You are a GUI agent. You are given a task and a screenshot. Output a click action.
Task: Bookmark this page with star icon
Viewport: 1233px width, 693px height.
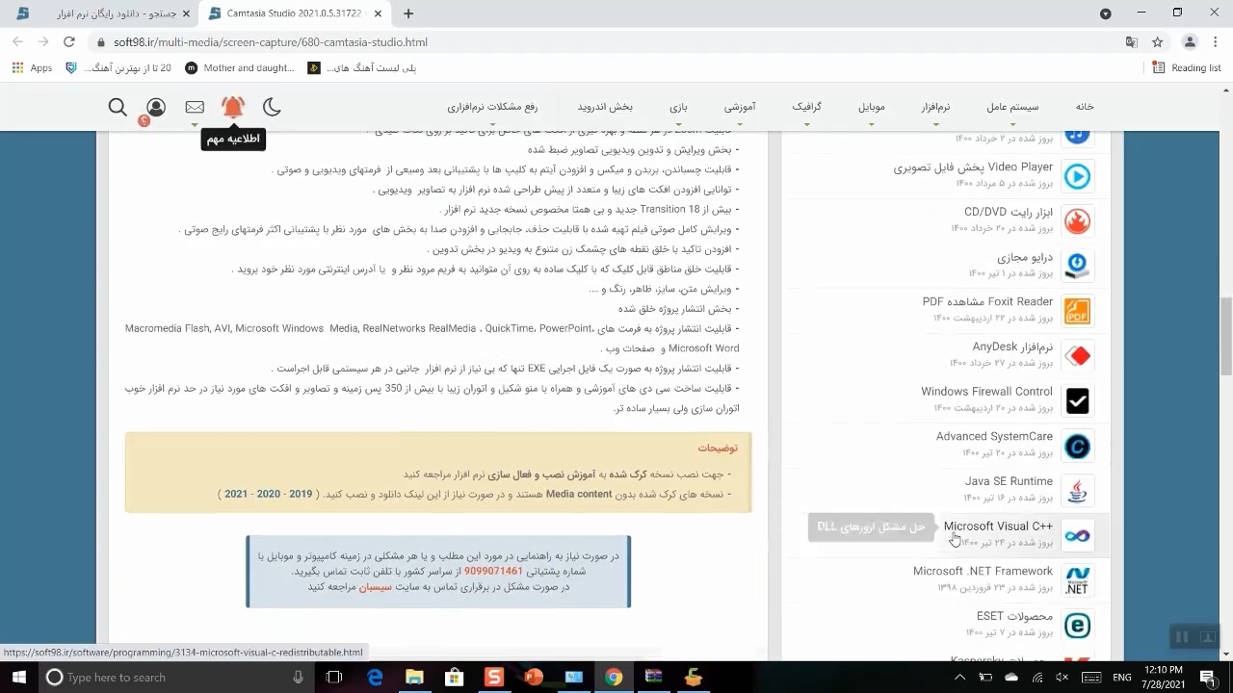coord(1158,42)
